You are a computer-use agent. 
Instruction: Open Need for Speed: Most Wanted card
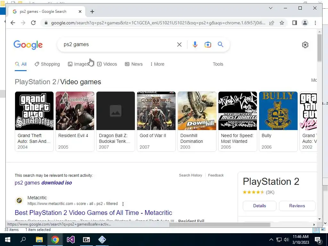coord(238,121)
